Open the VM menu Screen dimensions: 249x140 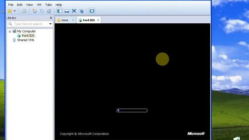coord(39,5)
